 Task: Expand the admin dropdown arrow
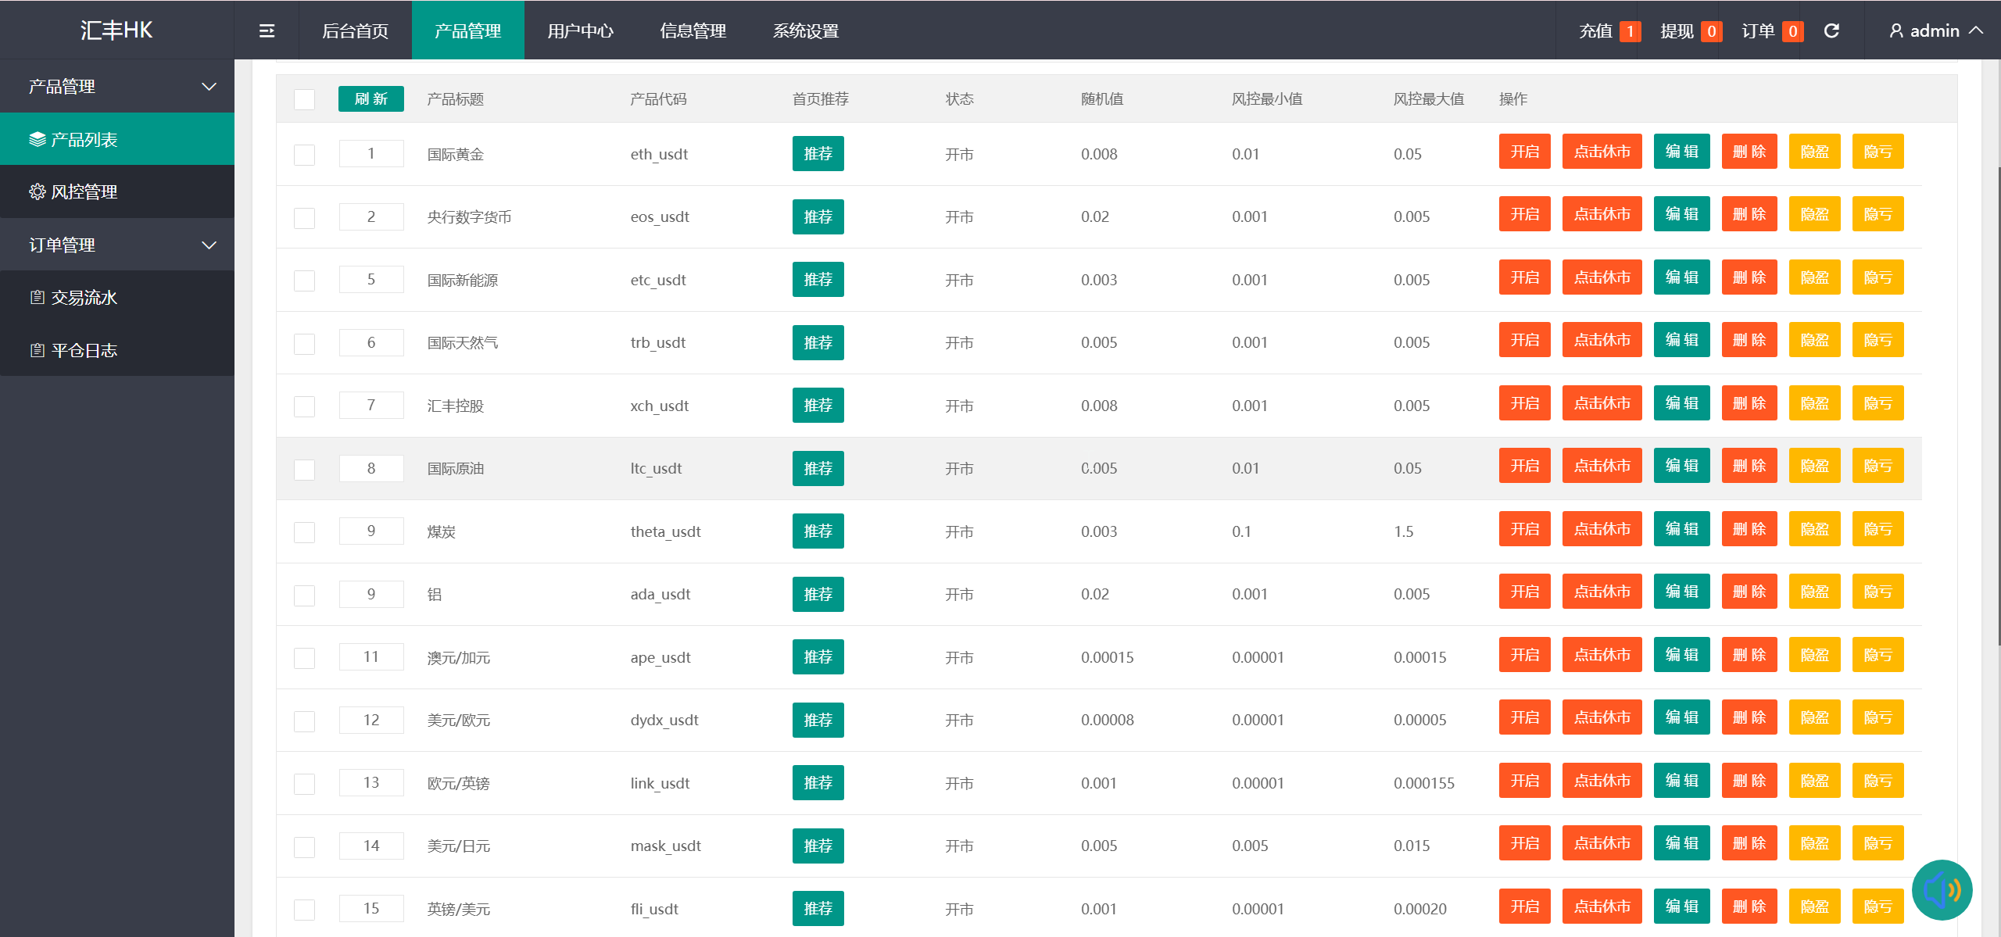point(1976,30)
